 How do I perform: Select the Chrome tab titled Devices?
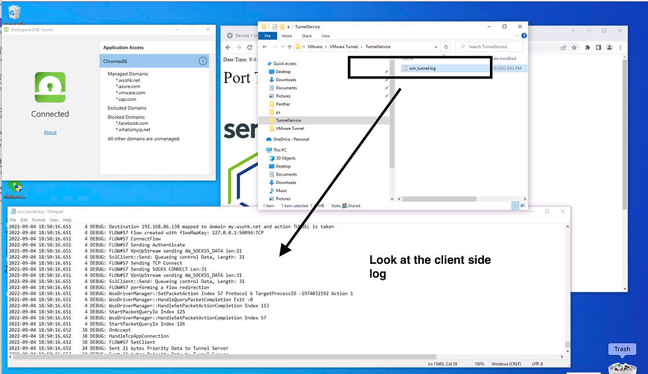point(242,36)
